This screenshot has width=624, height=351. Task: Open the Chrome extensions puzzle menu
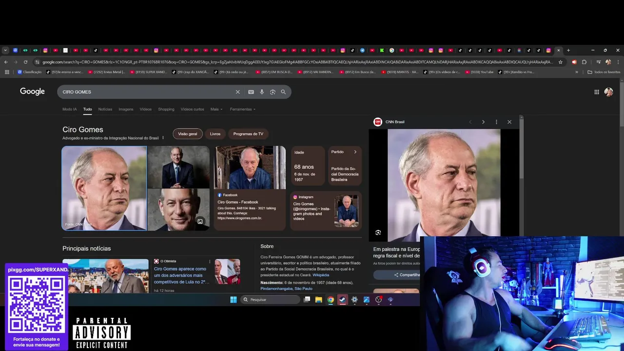pyautogui.click(x=584, y=62)
